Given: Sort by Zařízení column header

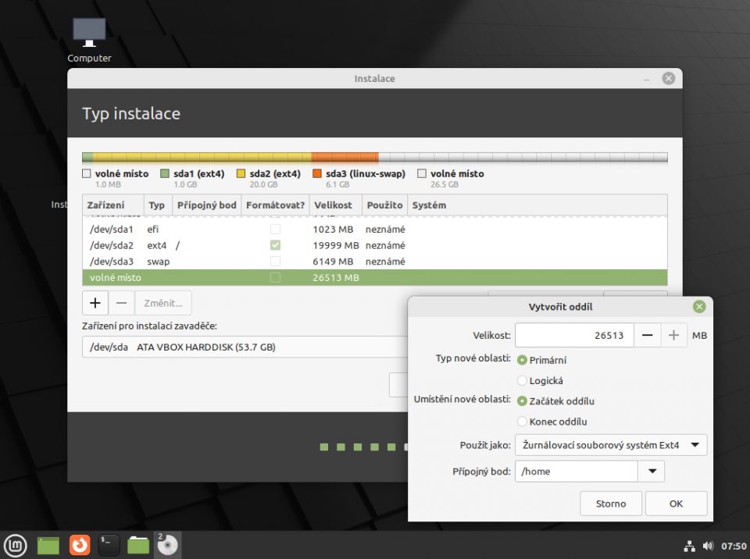Looking at the screenshot, I should click(112, 205).
